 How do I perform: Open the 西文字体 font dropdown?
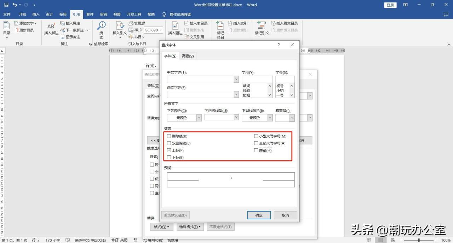(x=236, y=94)
